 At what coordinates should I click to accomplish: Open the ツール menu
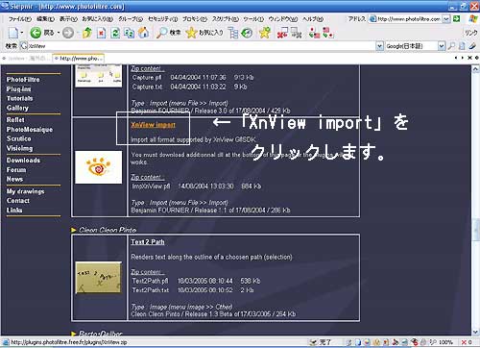coord(253,19)
